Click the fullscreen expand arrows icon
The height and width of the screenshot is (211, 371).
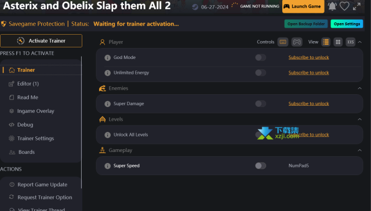coord(357,6)
